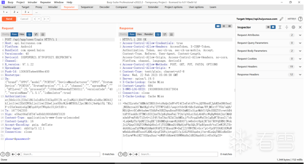This screenshot has width=304, height=164.
Task: Toggle request non-printable characters \n icon
Action: pos(36,35)
